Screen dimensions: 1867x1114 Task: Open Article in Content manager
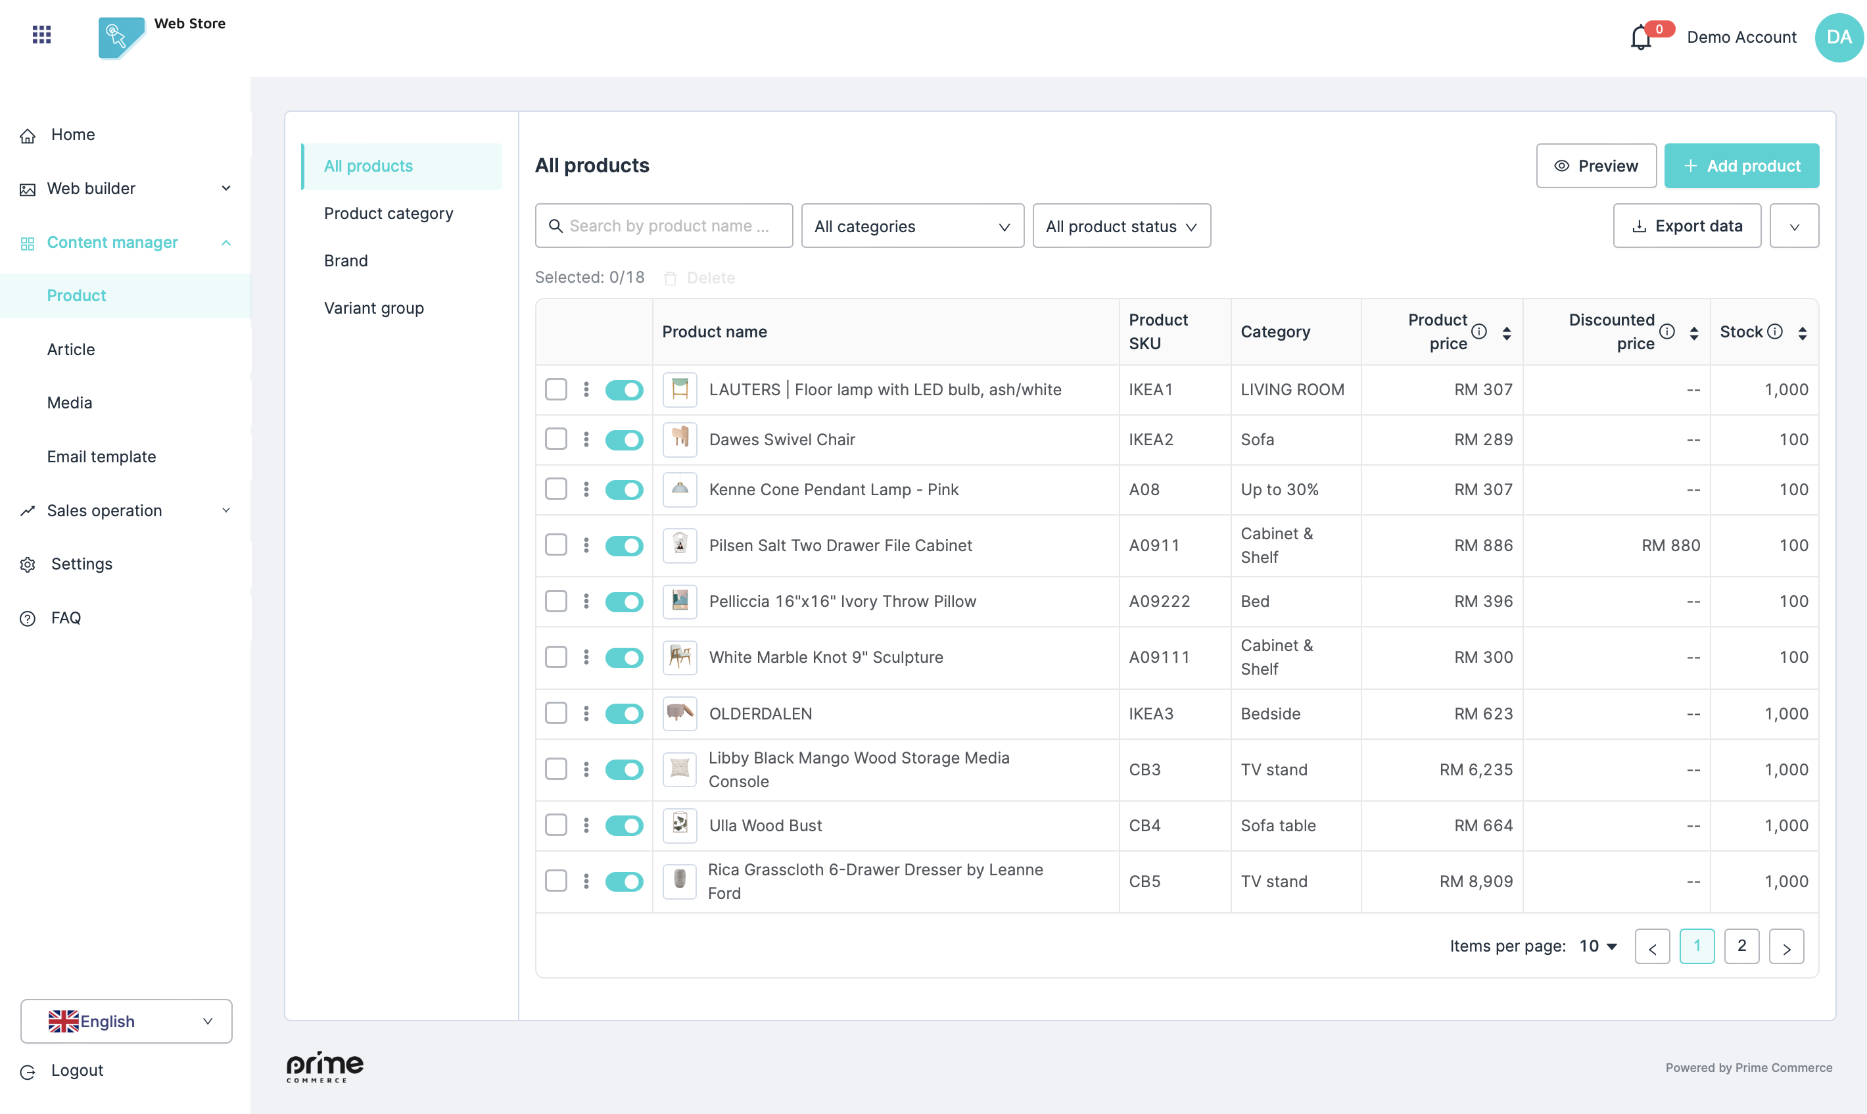(x=70, y=349)
